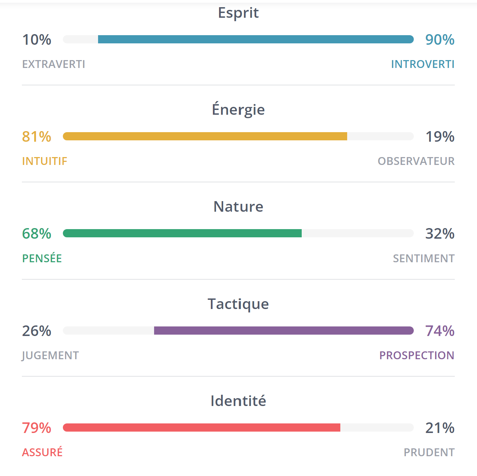Click the OBSERVATEUR trait label

click(416, 161)
